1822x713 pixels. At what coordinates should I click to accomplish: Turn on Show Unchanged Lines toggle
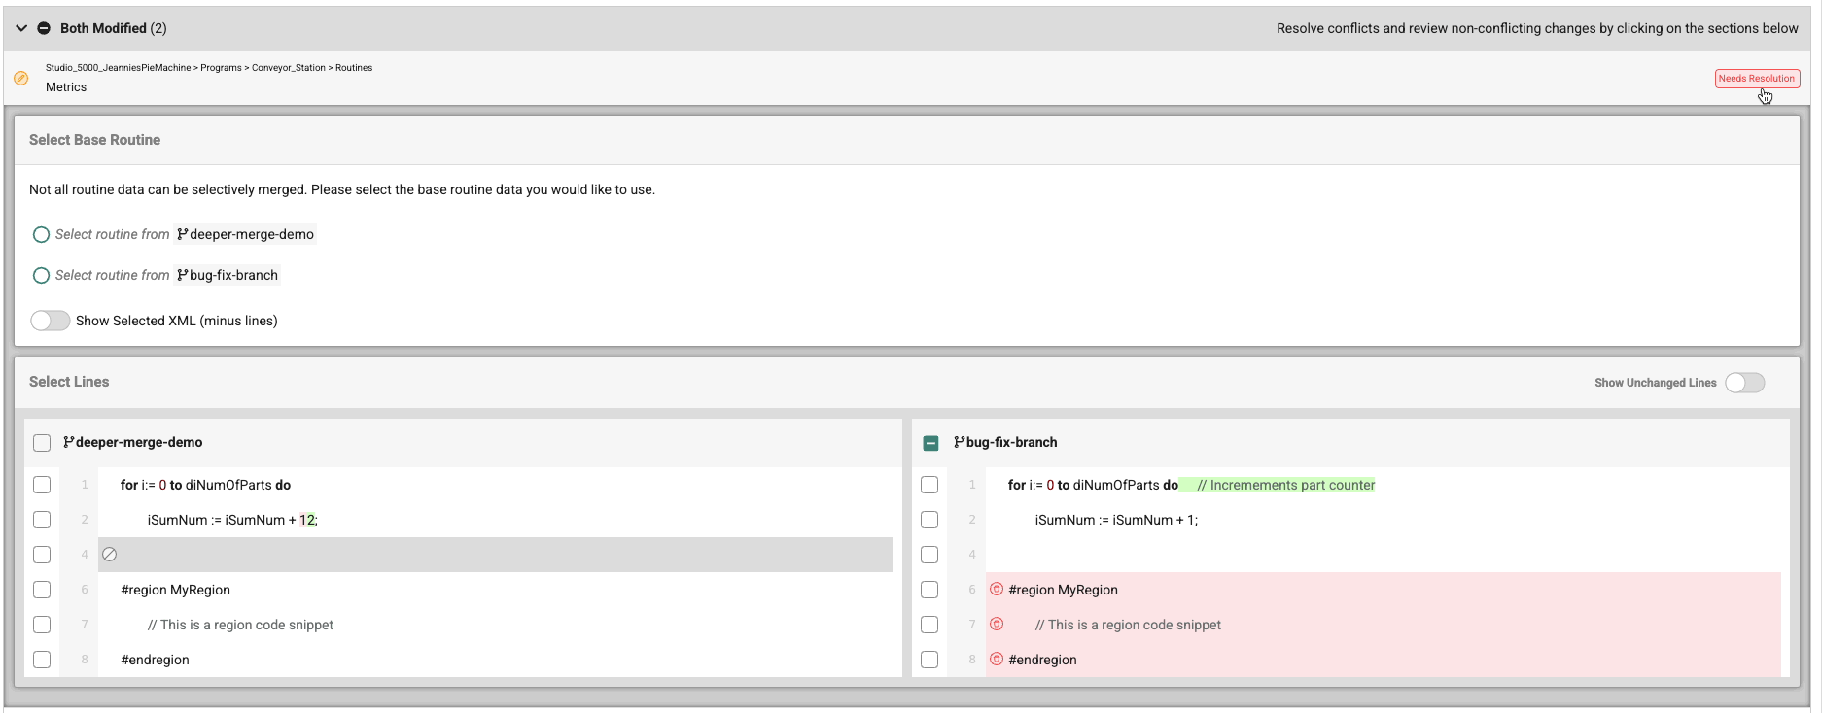1744,383
